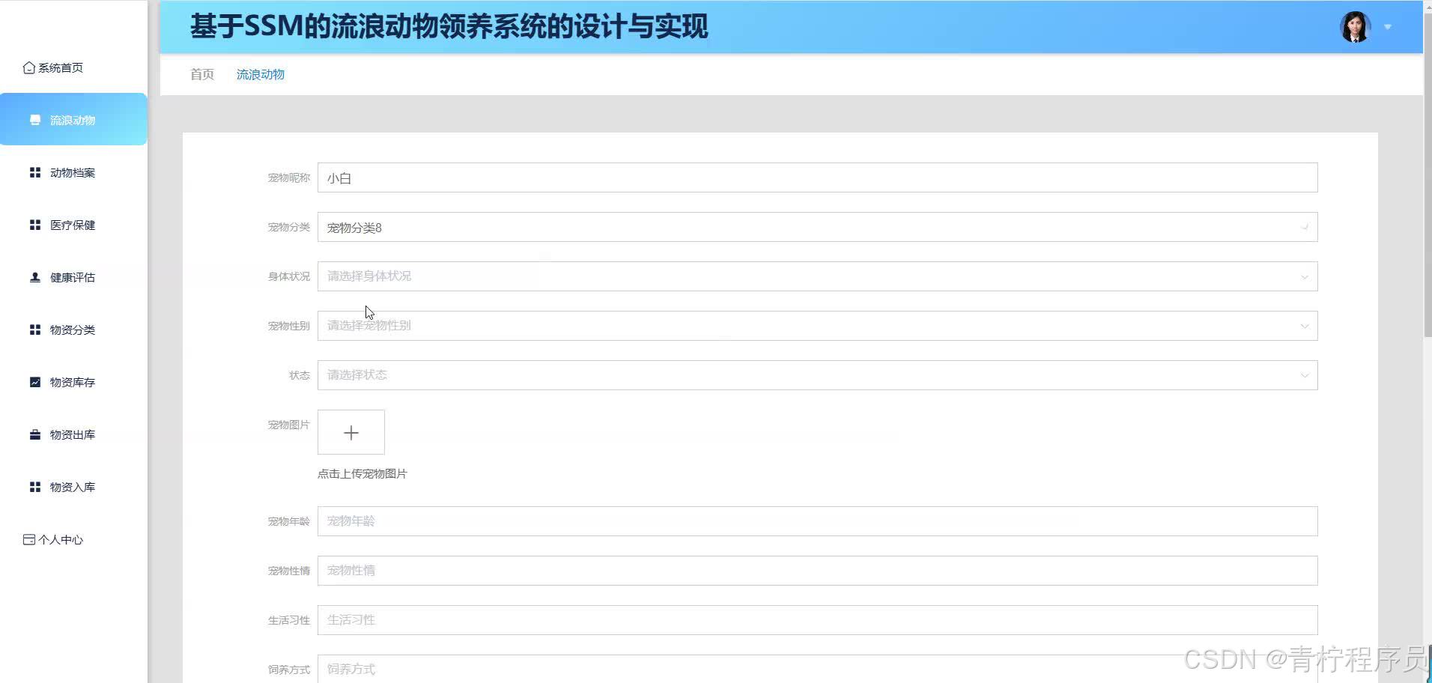1432x683 pixels.
Task: Click the home icon beside 系统首页
Action: [x=29, y=68]
